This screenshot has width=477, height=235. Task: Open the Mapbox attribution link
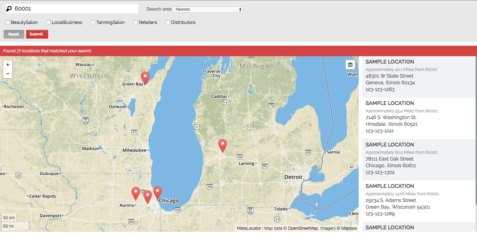tap(349, 228)
